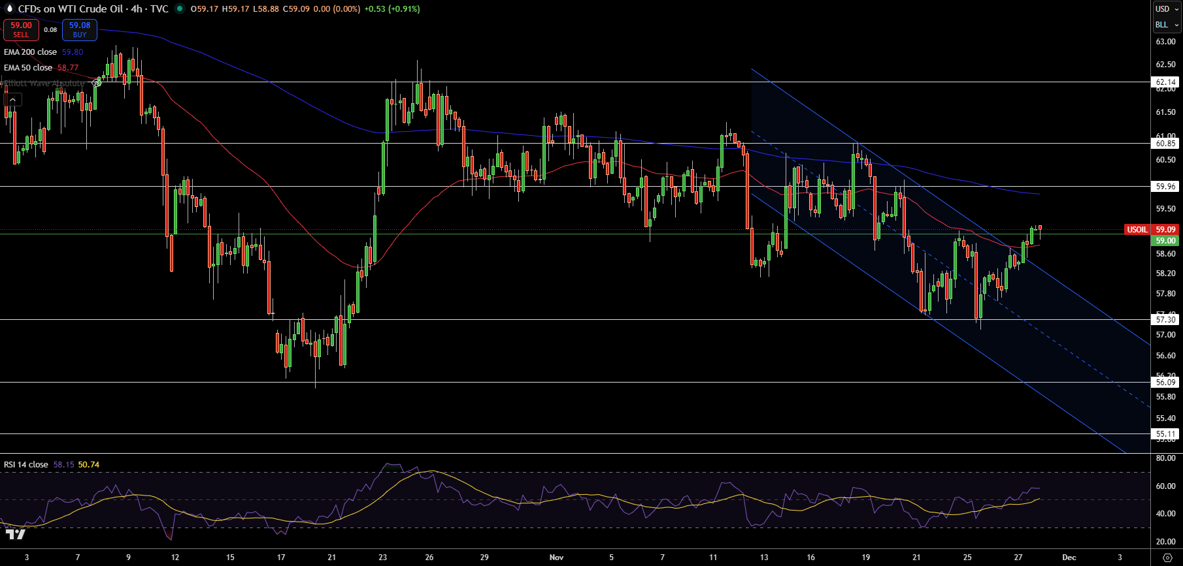Click the 62.14 horizontal line price label

1166,82
